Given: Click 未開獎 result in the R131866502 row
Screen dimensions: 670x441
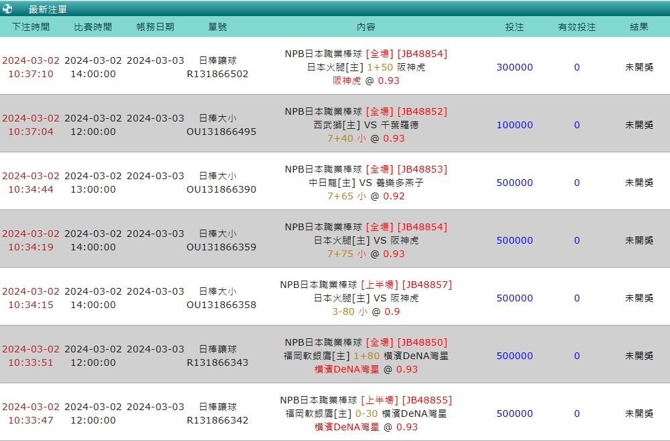Looking at the screenshot, I should coord(639,67).
